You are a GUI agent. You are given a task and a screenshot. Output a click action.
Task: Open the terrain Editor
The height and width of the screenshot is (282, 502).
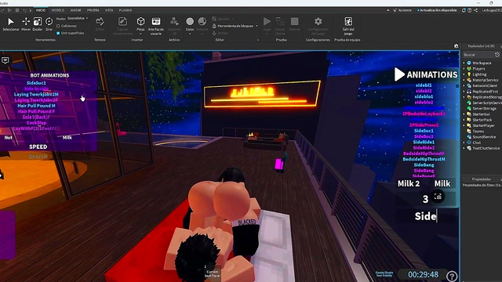click(100, 24)
